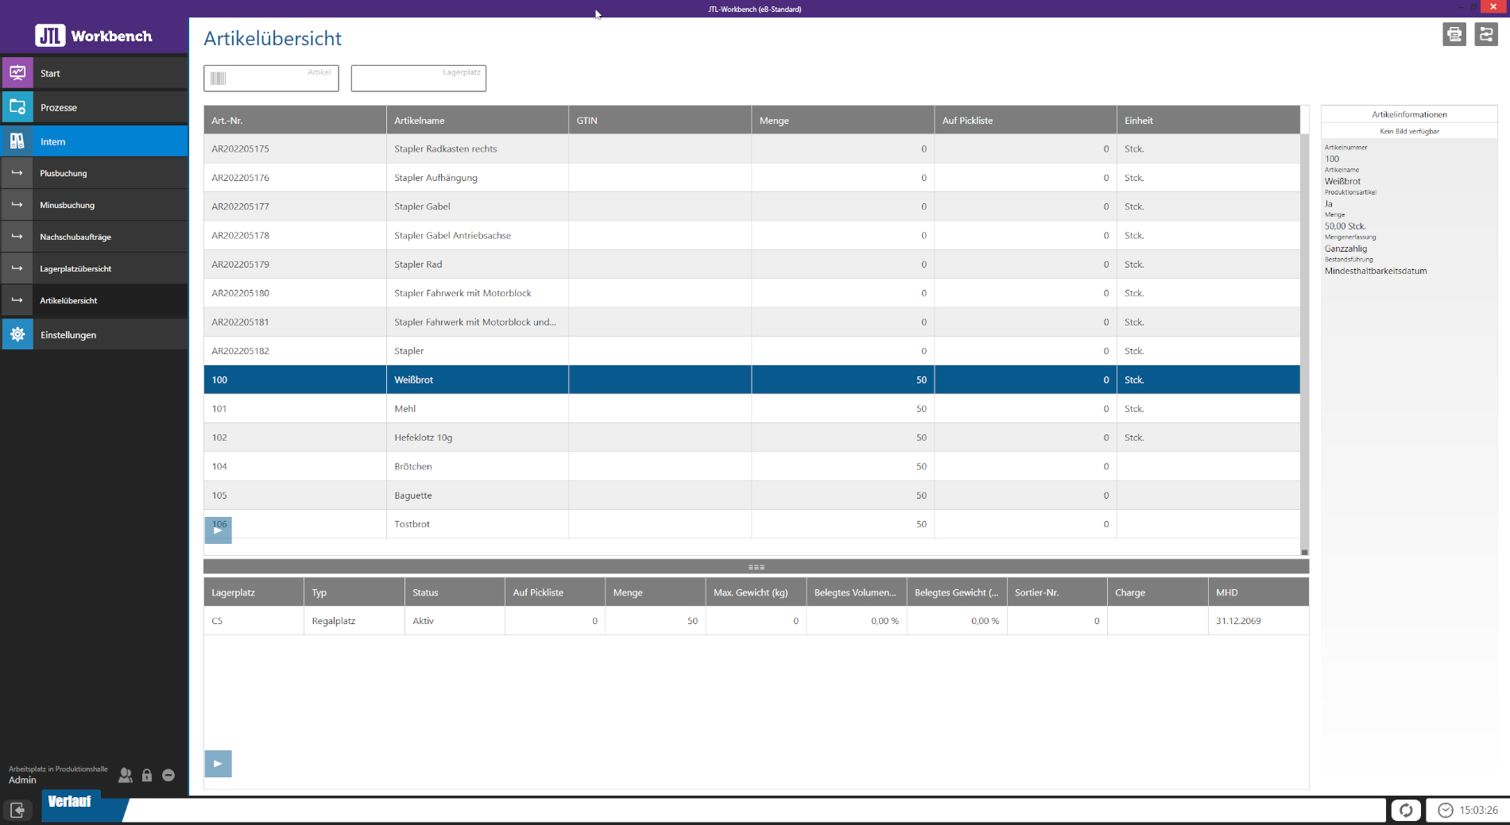Focus the Artikel barcode search field

[271, 79]
